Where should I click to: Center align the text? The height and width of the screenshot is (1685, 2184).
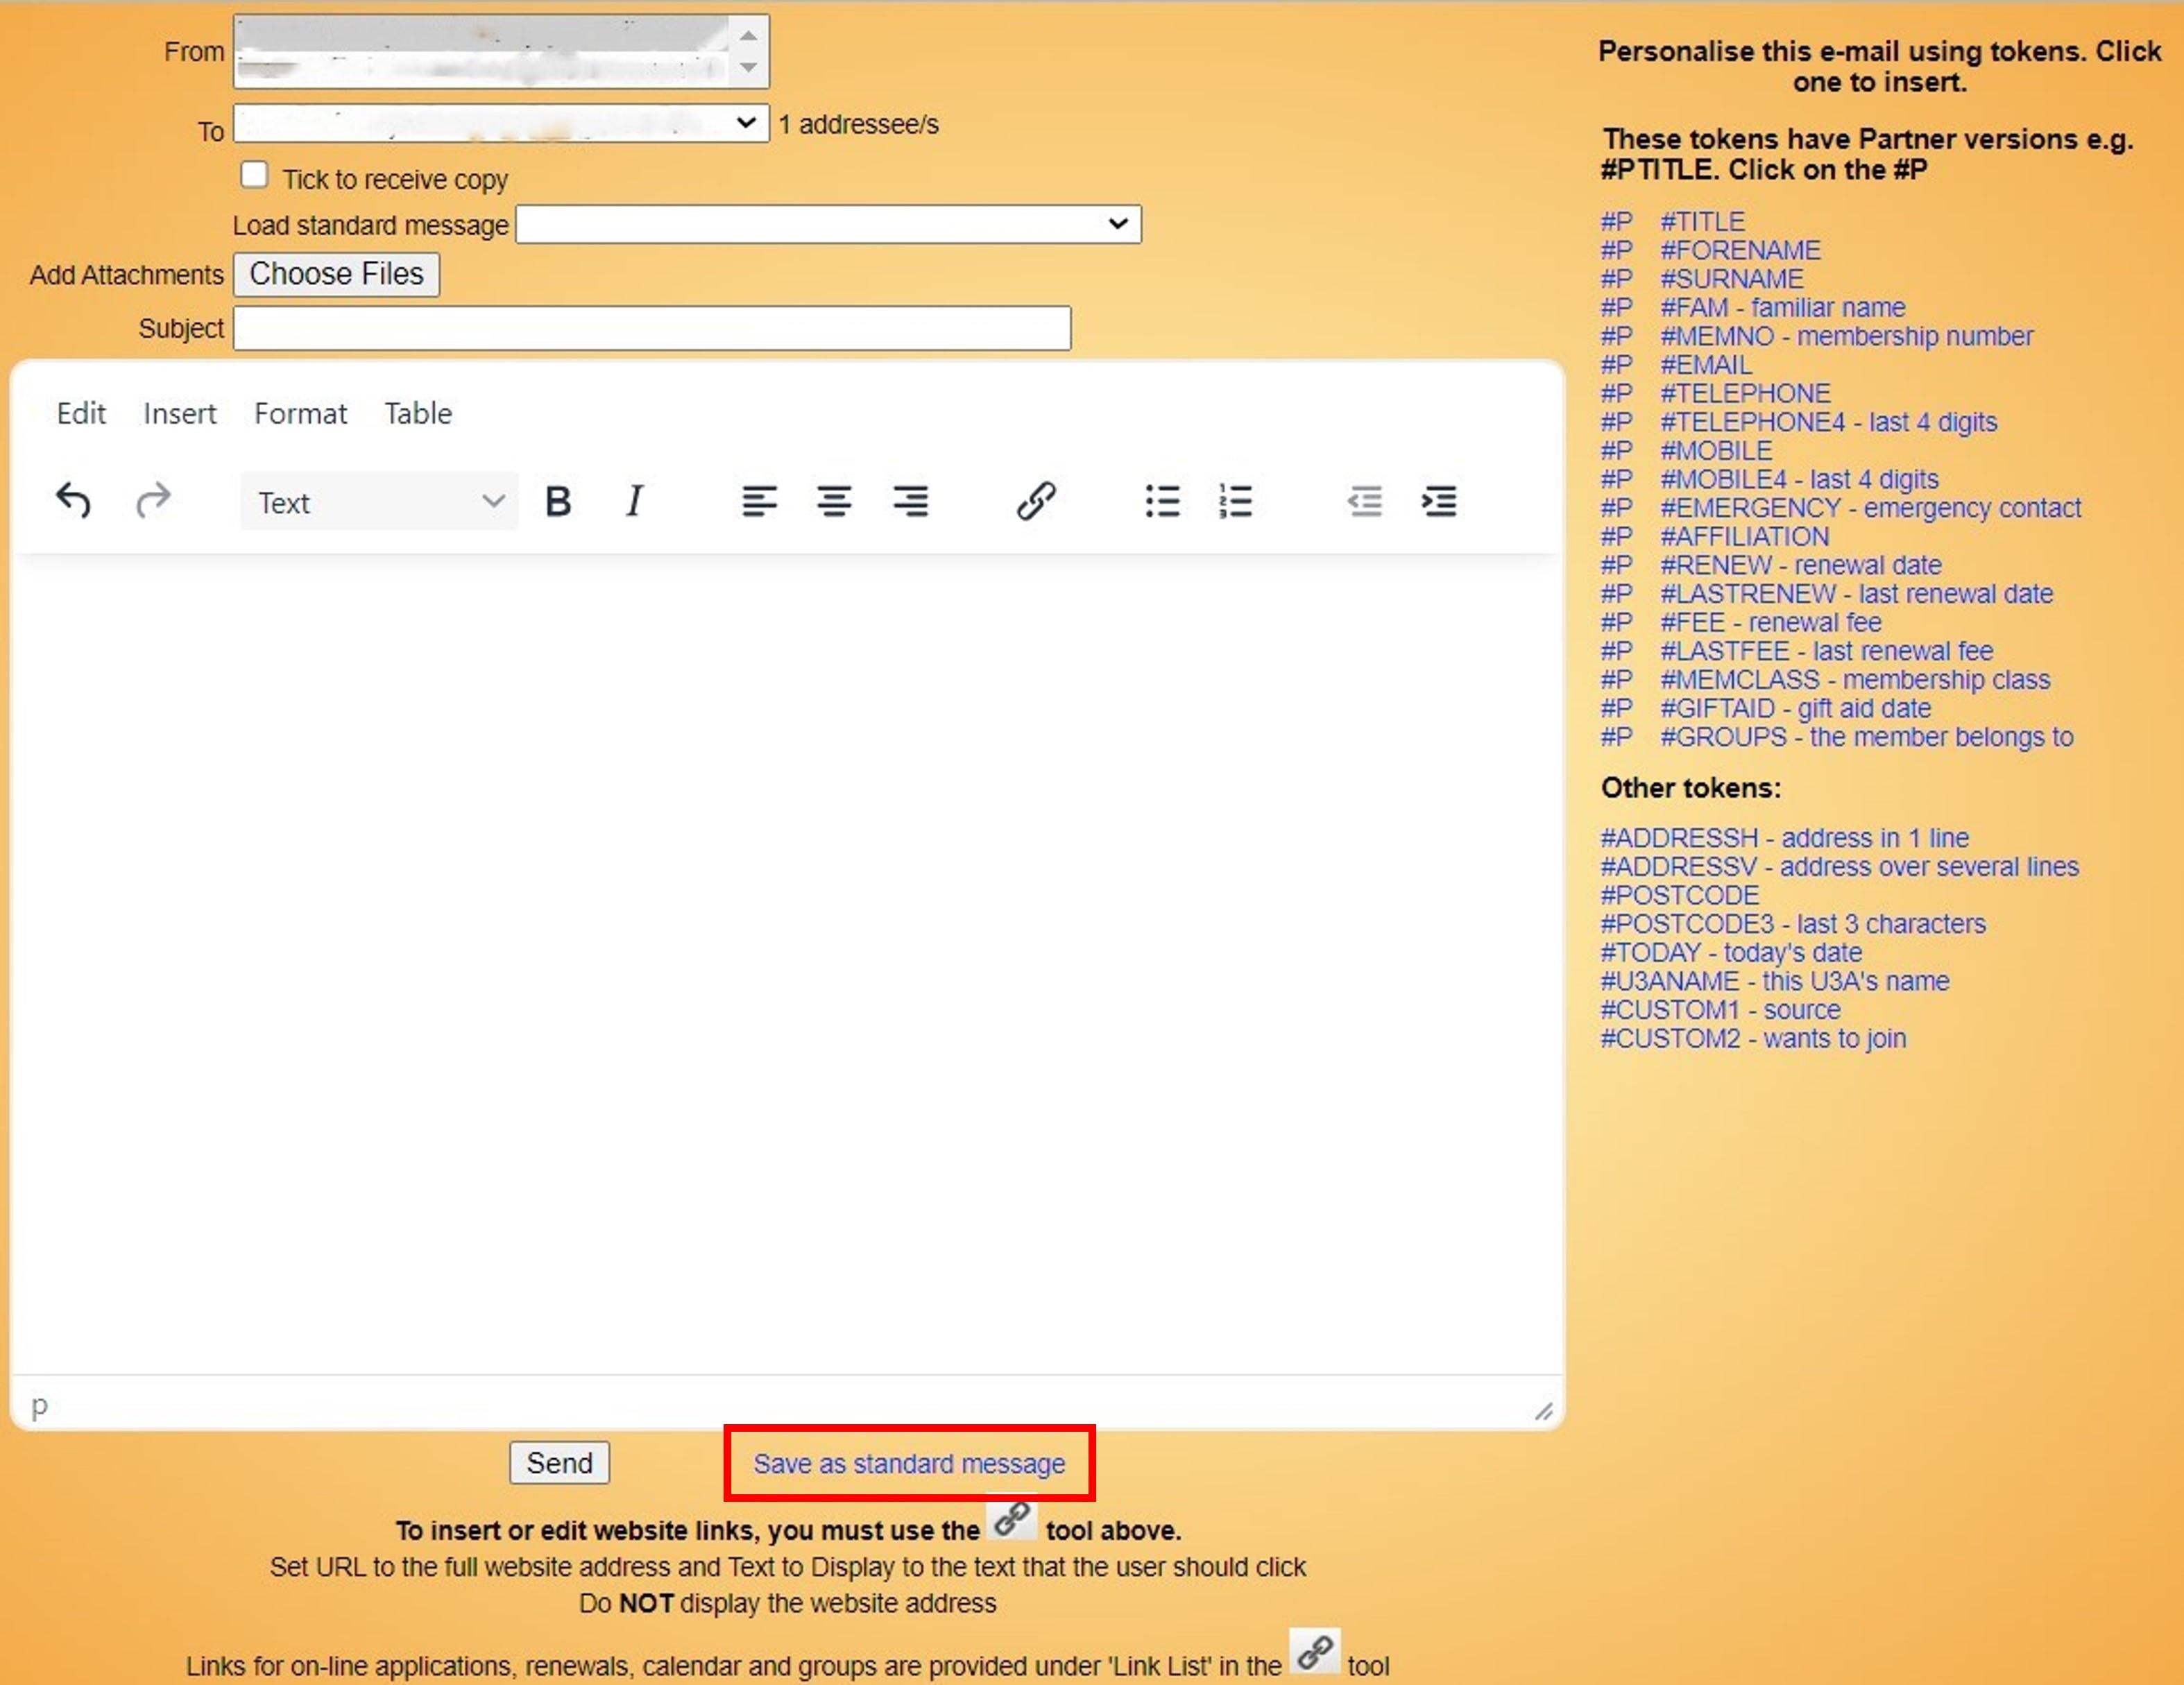[x=834, y=501]
